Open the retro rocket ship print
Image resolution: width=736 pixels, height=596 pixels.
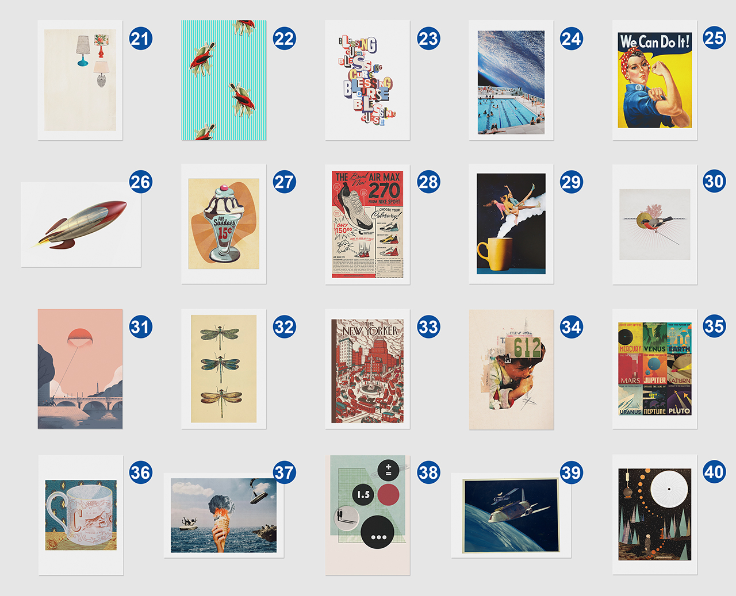point(81,225)
